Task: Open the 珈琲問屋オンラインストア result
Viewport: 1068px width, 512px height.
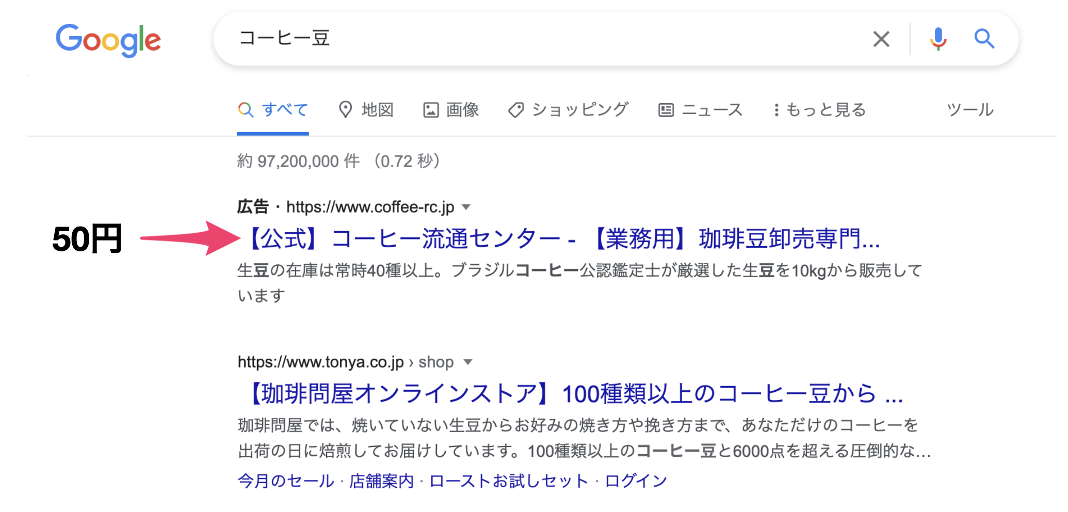Action: click(573, 394)
